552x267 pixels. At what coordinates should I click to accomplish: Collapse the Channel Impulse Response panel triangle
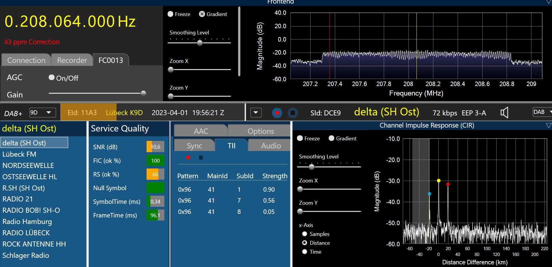548,125
